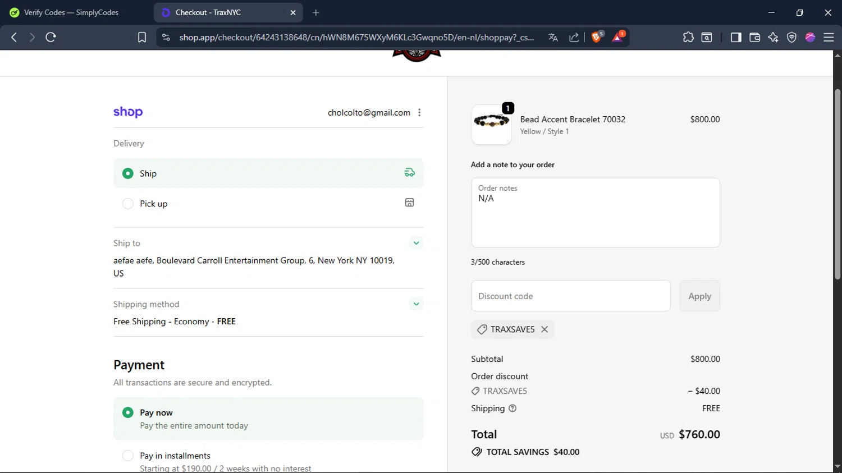Open Brave Shields lion icon

[x=597, y=37]
